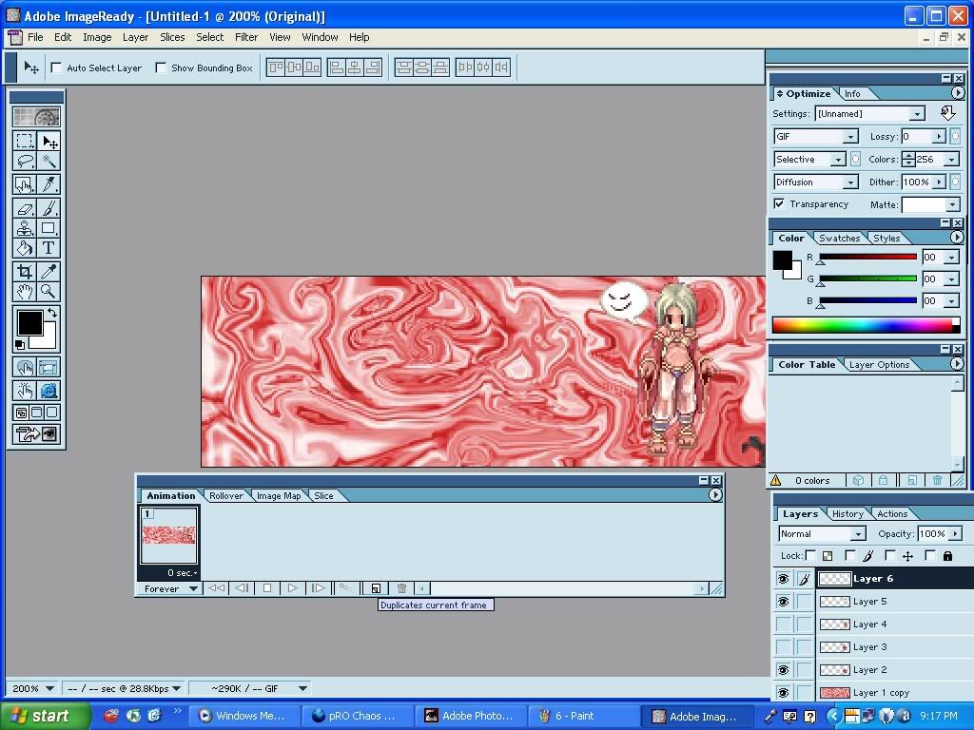Viewport: 974px width, 730px height.
Task: Click the Optimize droplet icon beside Settings
Action: click(948, 113)
